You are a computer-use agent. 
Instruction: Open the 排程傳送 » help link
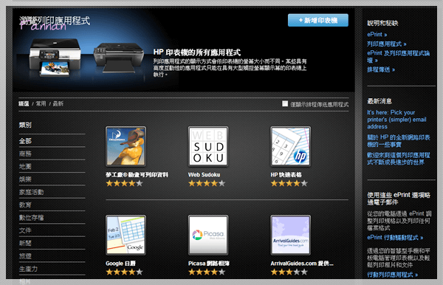[x=381, y=69]
